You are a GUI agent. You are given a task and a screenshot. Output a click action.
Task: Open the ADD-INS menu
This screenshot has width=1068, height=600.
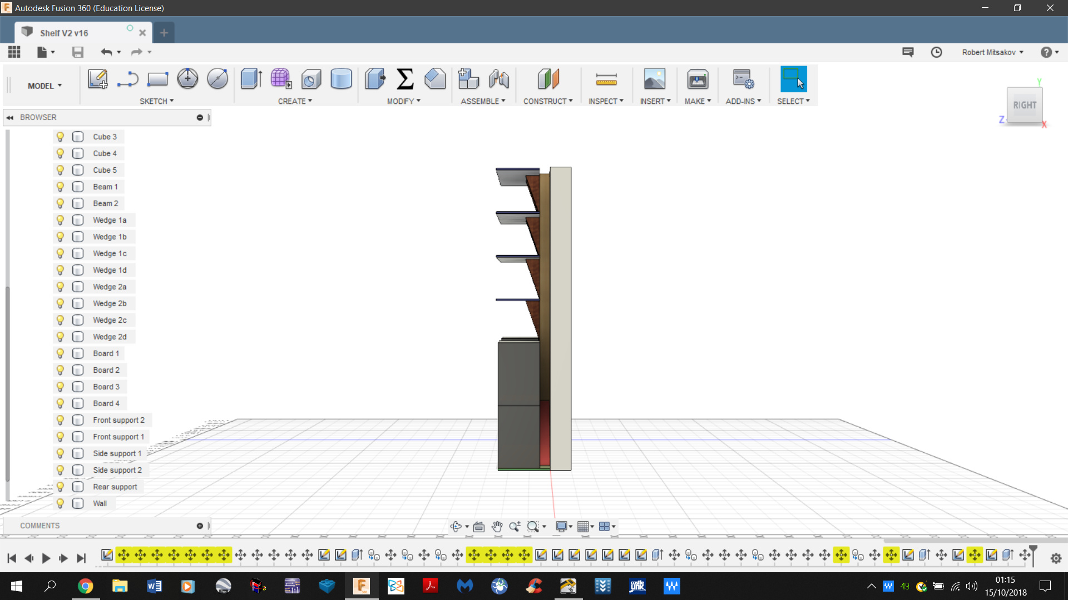click(743, 101)
